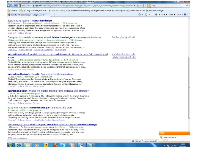The image size is (198, 149).
Task: Open a new blank tab
Action: pyautogui.click(x=53, y=15)
